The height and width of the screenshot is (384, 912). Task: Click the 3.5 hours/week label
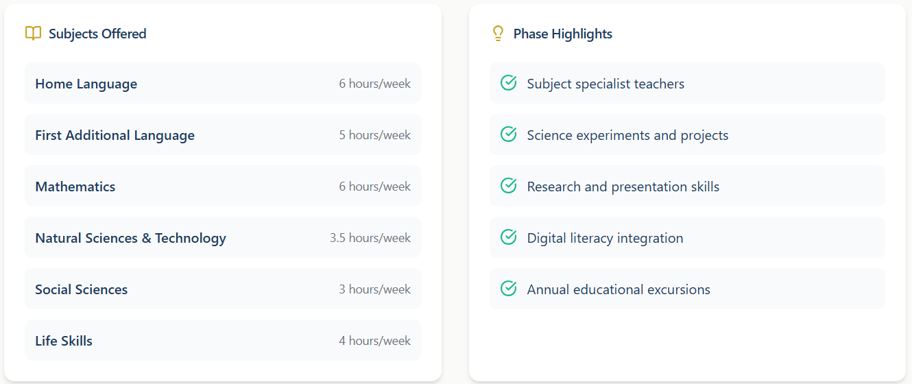pyautogui.click(x=370, y=238)
